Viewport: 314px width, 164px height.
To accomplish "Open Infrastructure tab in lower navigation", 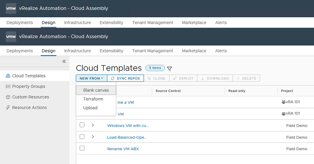I will (77, 51).
